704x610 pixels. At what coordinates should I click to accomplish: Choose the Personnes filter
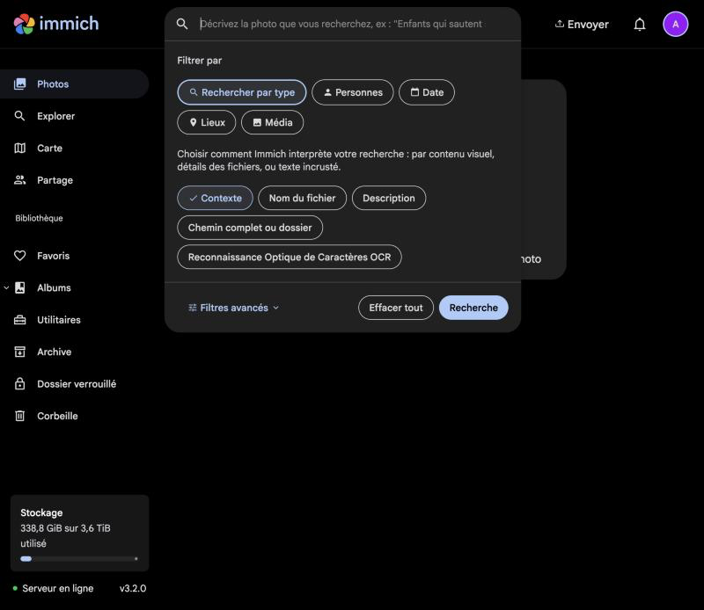[x=353, y=92]
